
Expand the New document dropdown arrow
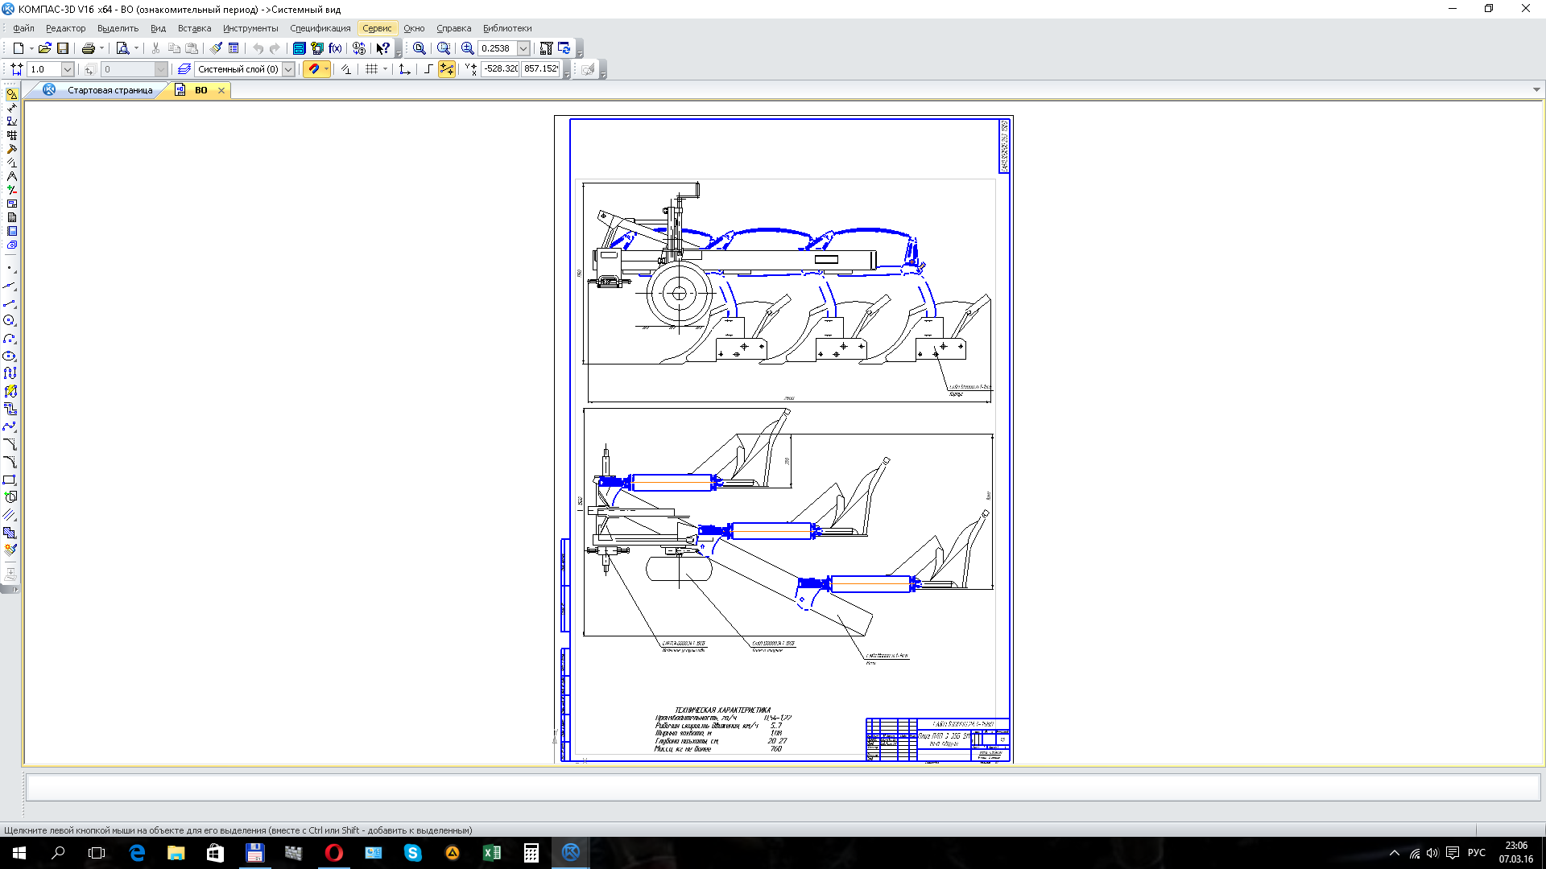click(x=31, y=48)
